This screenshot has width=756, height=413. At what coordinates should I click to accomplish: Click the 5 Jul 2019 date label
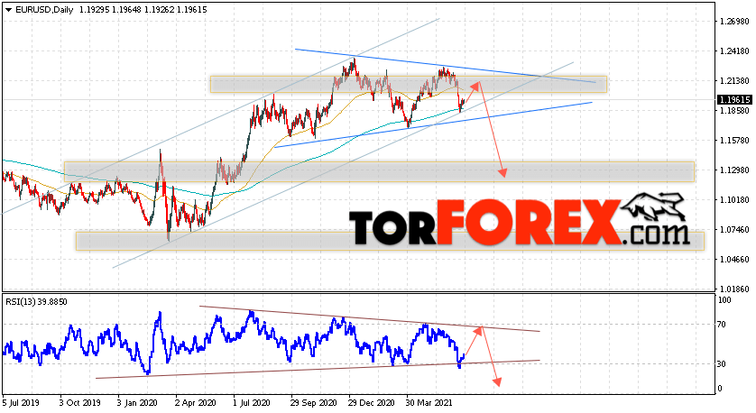pos(21,403)
